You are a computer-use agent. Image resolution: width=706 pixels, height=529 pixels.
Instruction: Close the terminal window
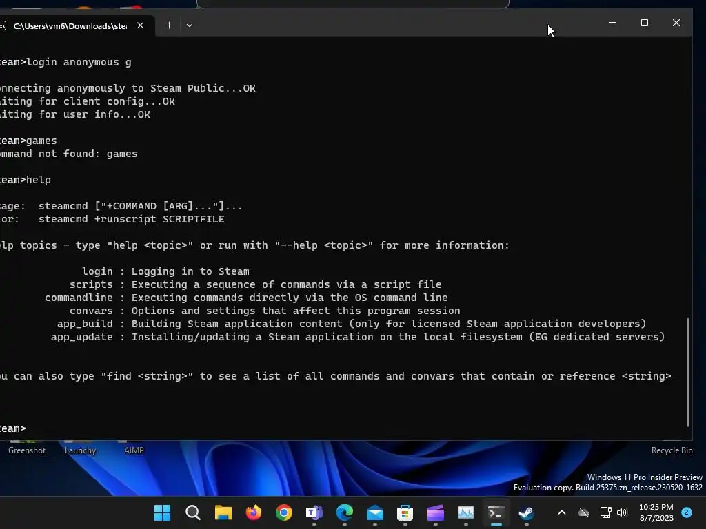676,23
